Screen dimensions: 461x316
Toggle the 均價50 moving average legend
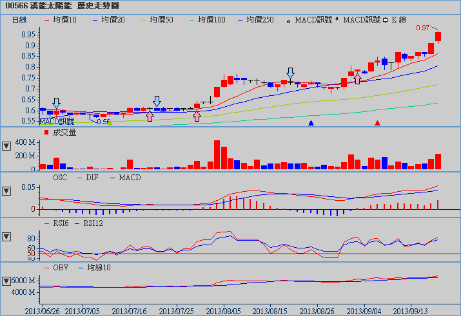click(x=161, y=20)
